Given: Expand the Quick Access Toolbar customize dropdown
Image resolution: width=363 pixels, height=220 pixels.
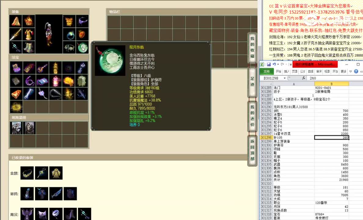Looking at the screenshot, I should [x=290, y=64].
